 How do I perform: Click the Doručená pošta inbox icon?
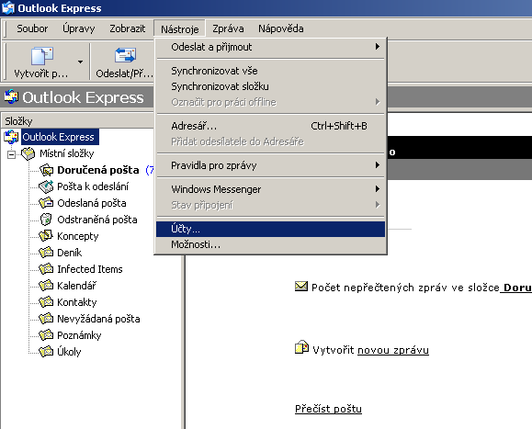coord(46,170)
